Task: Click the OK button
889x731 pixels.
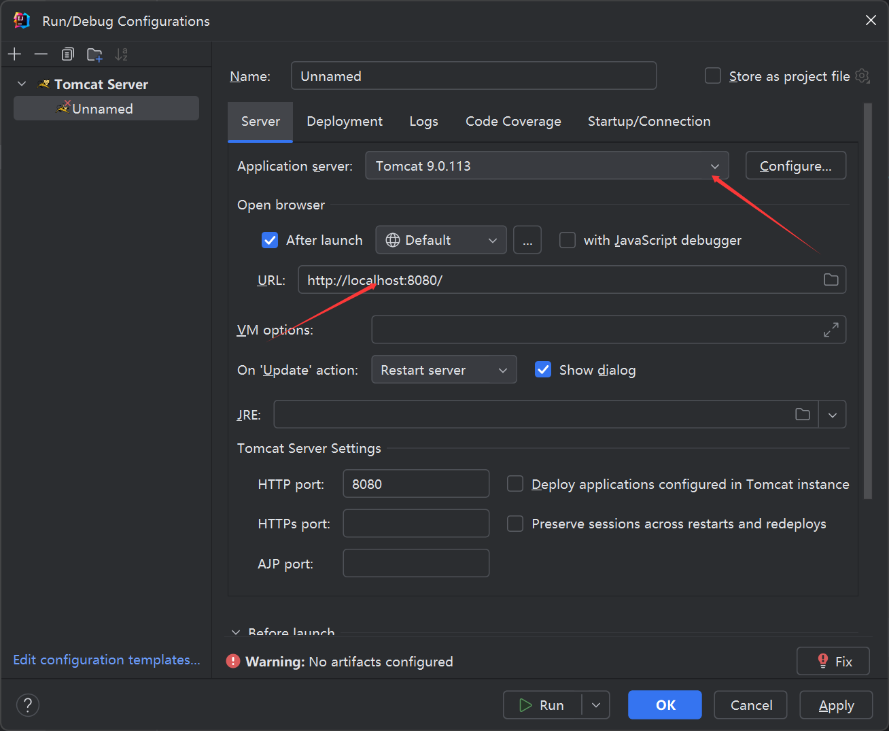Action: pos(665,705)
